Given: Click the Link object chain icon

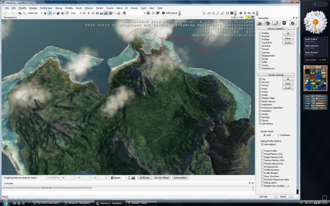Looking at the screenshot, I should (x=20, y=13).
